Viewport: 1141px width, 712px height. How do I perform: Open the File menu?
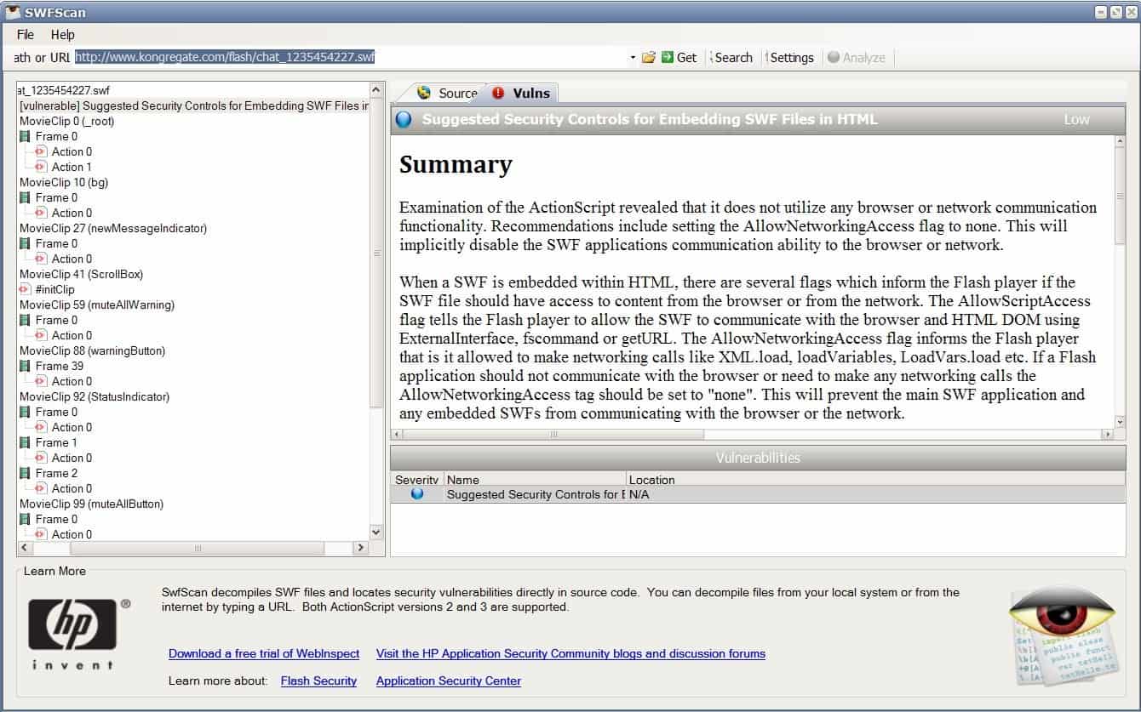click(x=26, y=35)
